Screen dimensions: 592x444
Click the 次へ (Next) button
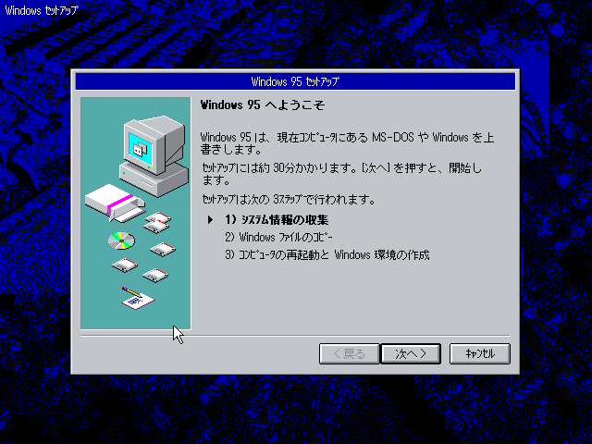(x=411, y=353)
